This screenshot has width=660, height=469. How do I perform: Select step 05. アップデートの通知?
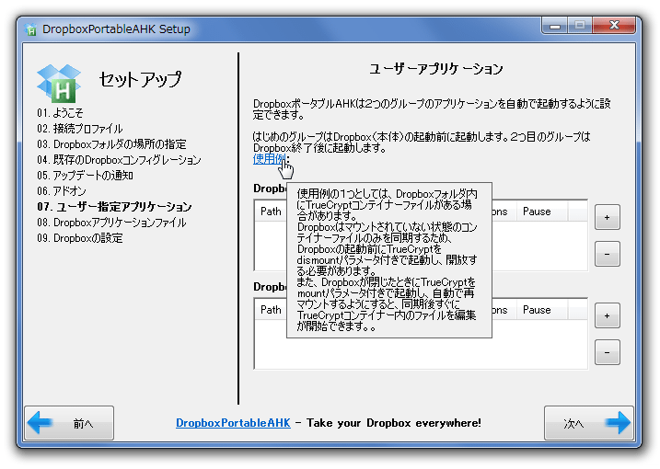[x=85, y=176]
